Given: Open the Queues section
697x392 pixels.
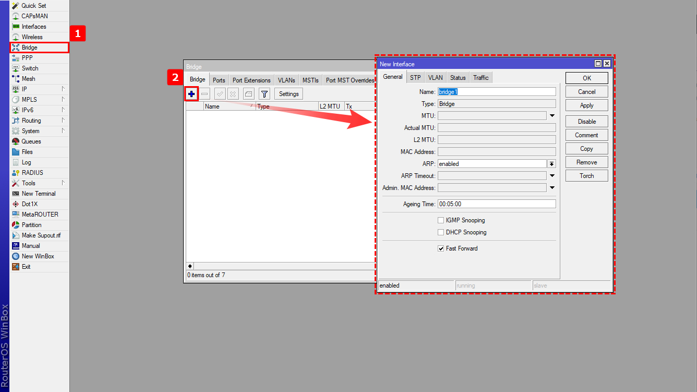Looking at the screenshot, I should click(31, 141).
